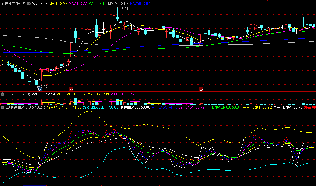Click the VOLUME: 125114 value
This screenshot has width=316, height=186.
71,94
